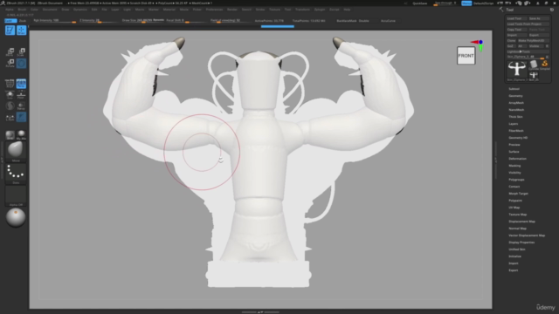The height and width of the screenshot is (314, 559).
Task: Click the GoZ button
Action: click(x=510, y=46)
